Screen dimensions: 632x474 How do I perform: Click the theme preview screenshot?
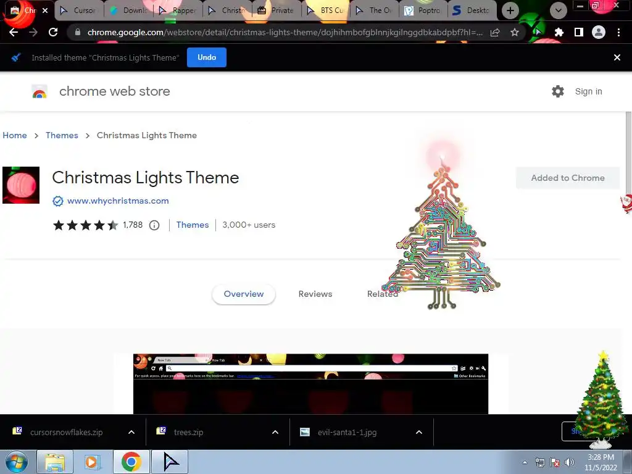(311, 384)
